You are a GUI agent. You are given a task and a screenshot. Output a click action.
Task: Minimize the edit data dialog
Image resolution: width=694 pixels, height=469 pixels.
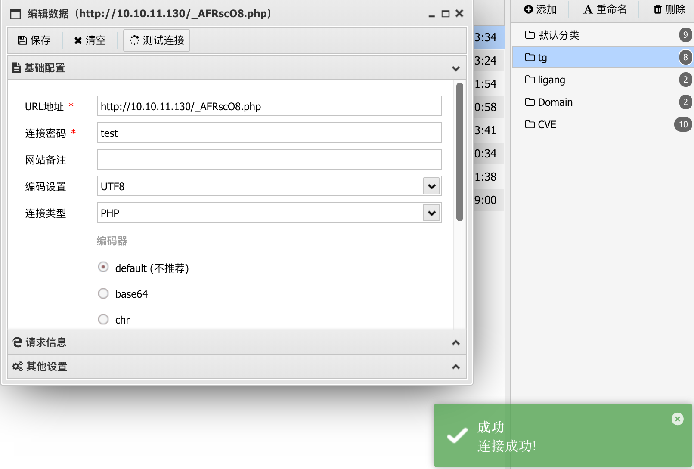pos(431,15)
